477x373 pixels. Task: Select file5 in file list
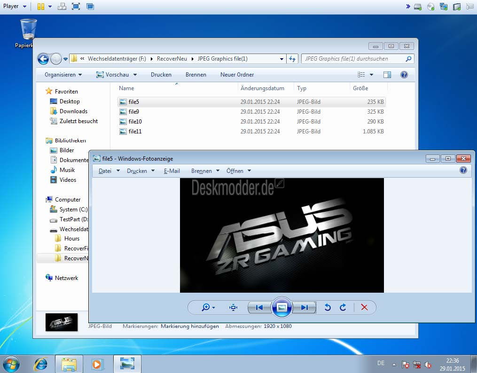tap(251, 102)
